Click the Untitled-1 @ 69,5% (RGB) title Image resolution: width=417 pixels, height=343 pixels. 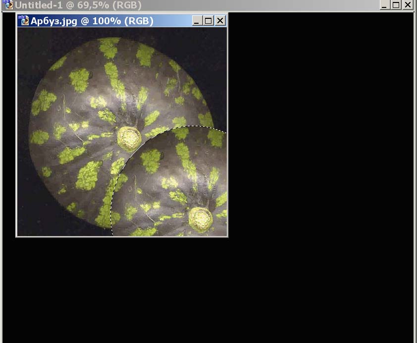pyautogui.click(x=78, y=5)
